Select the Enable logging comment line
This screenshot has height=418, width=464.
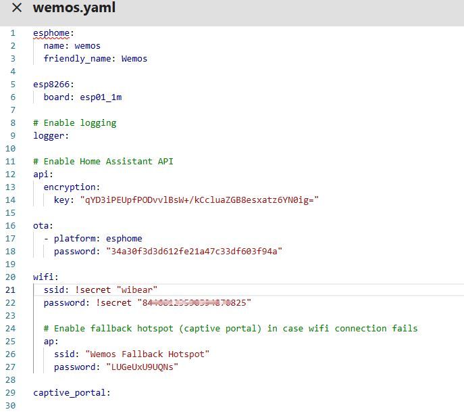74,122
